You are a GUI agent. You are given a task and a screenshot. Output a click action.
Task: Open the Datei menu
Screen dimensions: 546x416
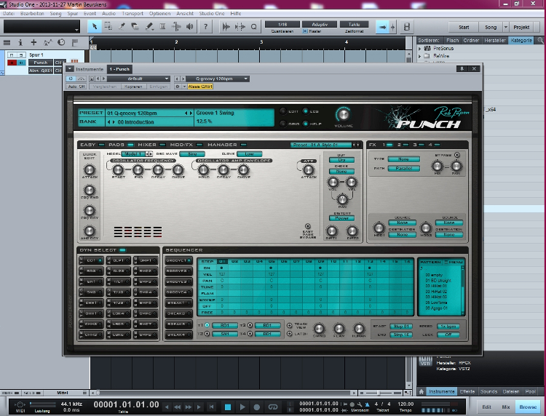tap(9, 14)
